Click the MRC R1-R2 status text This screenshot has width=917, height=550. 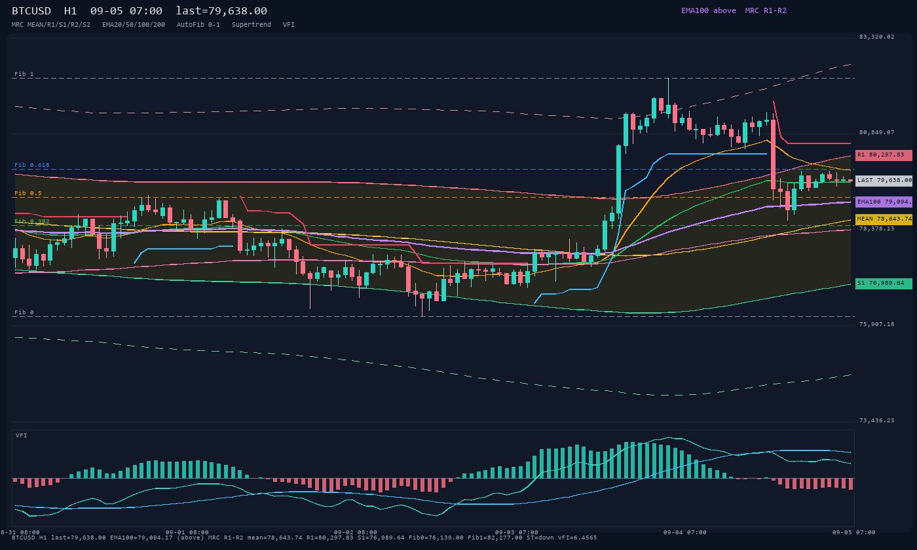[766, 10]
